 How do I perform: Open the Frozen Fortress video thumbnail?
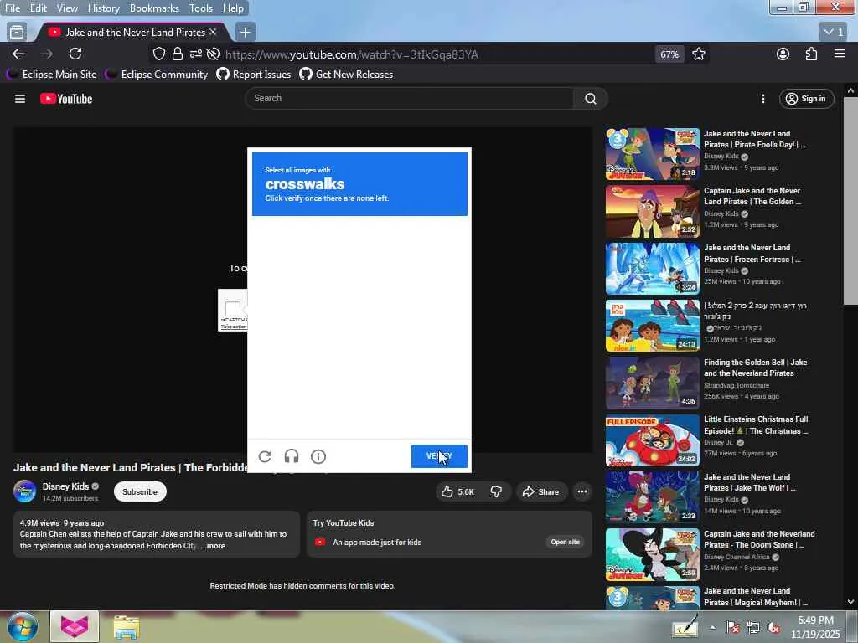[x=652, y=269]
